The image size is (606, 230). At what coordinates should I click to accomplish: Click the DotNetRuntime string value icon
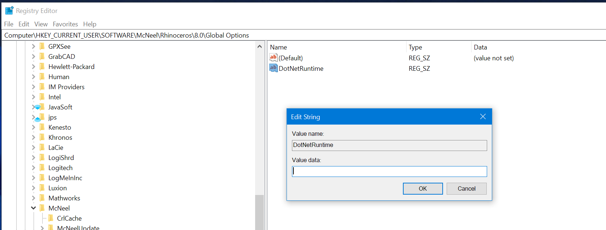(274, 68)
